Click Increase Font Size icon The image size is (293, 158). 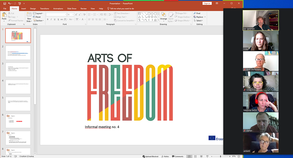tap(76, 14)
